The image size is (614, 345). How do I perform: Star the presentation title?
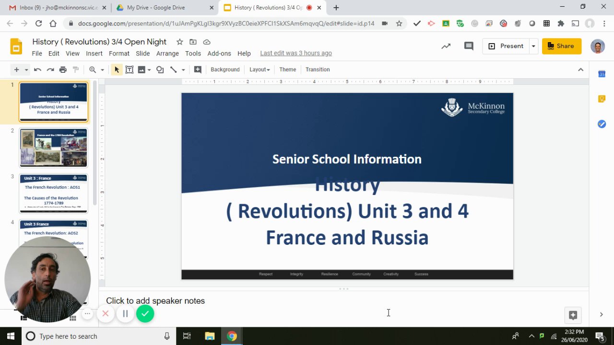[x=179, y=42]
